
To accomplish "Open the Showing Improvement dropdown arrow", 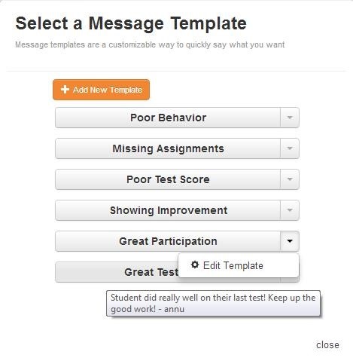I will point(290,210).
